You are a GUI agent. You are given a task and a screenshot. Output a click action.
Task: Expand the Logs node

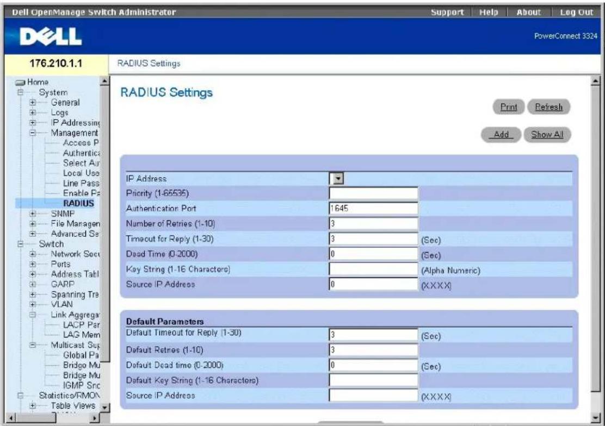point(33,112)
